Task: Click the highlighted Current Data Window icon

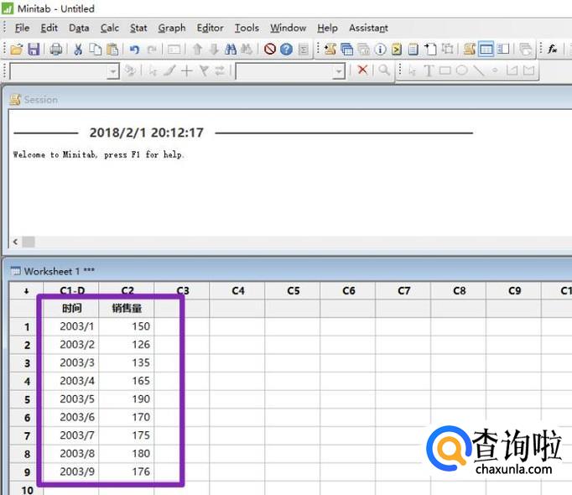Action: [x=486, y=49]
